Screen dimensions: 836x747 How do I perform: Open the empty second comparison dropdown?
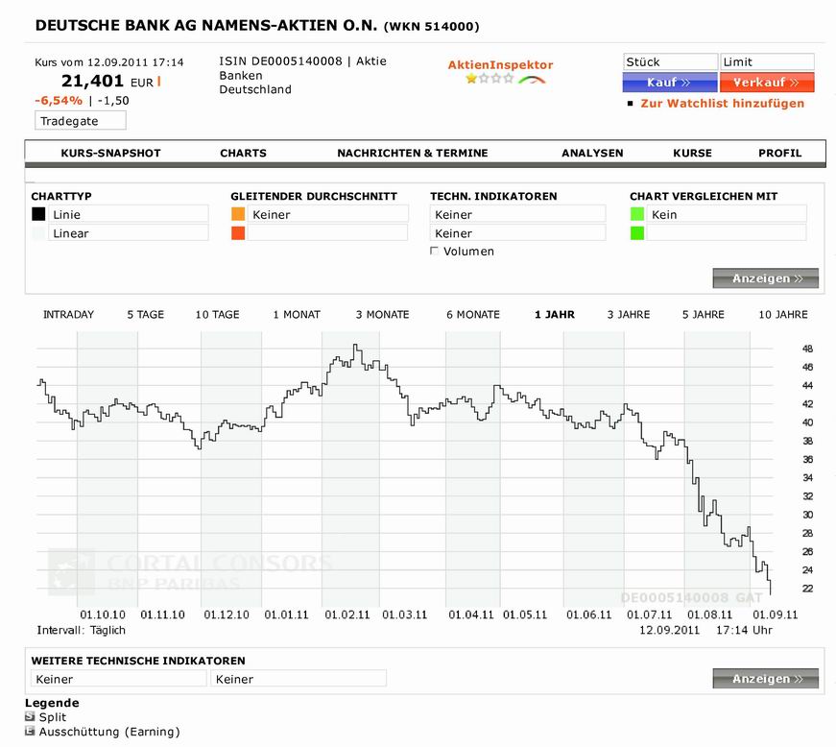[727, 233]
